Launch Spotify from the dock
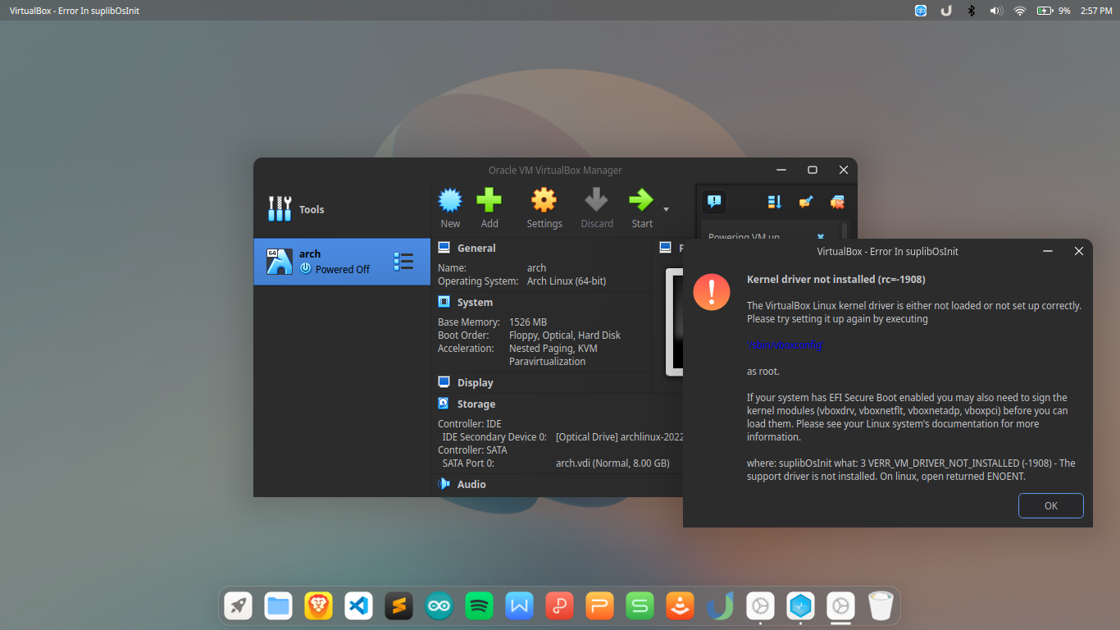This screenshot has width=1120, height=630. click(x=480, y=606)
